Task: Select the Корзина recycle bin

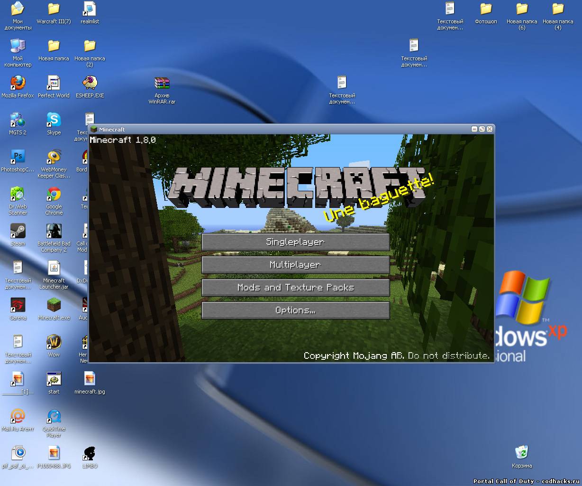Action: point(522,453)
